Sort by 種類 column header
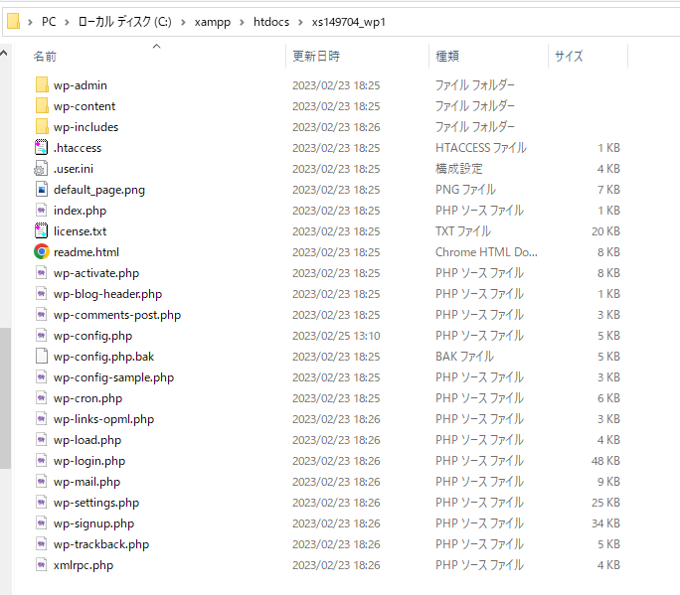The width and height of the screenshot is (680, 595). coord(447,57)
